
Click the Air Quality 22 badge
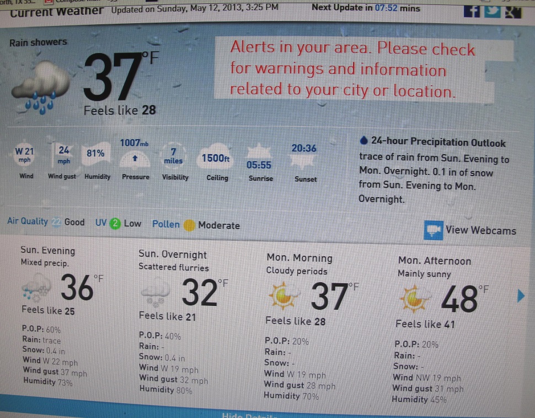(56, 223)
